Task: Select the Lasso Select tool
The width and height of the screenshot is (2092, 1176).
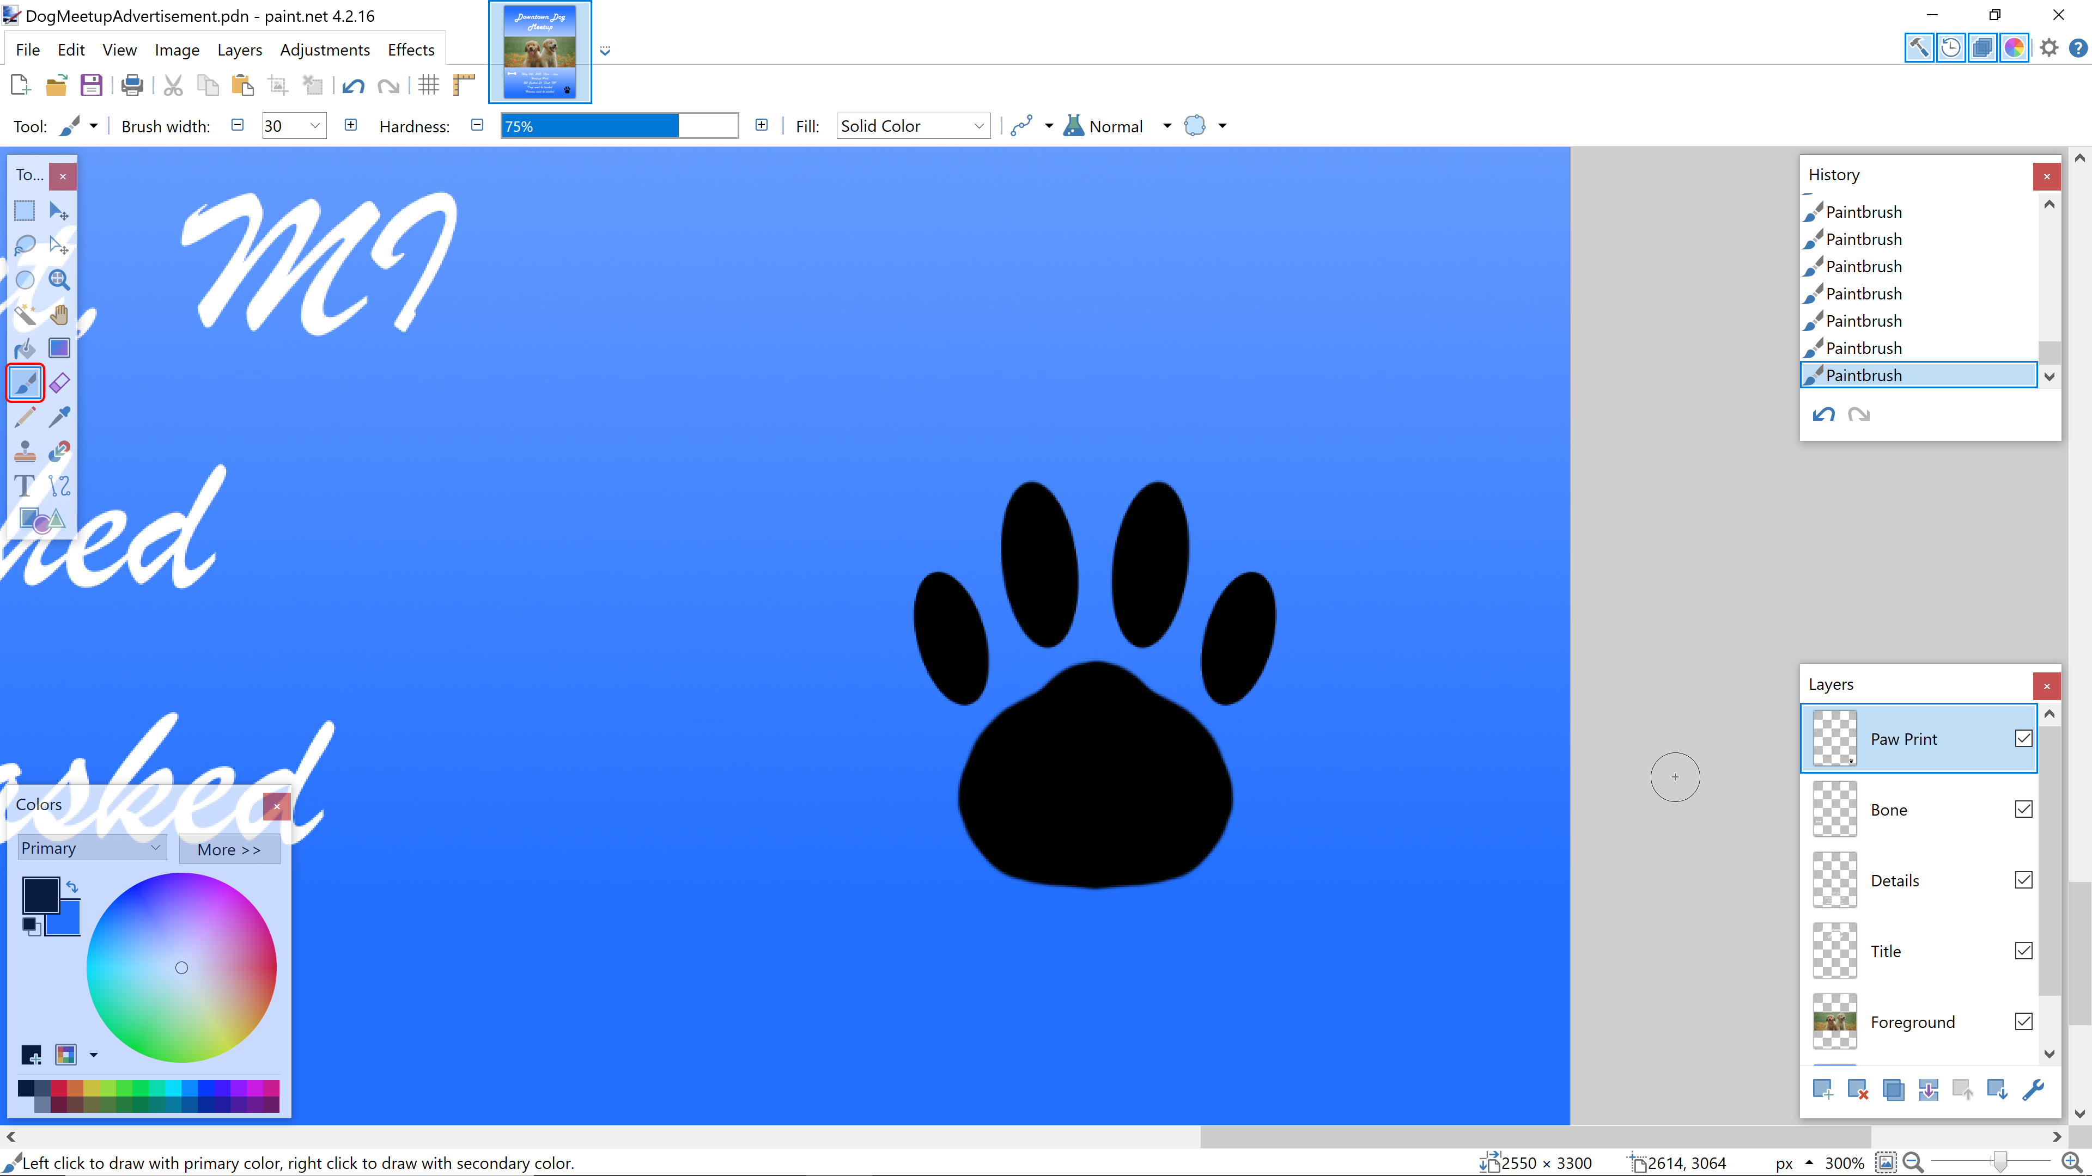Action: click(25, 245)
